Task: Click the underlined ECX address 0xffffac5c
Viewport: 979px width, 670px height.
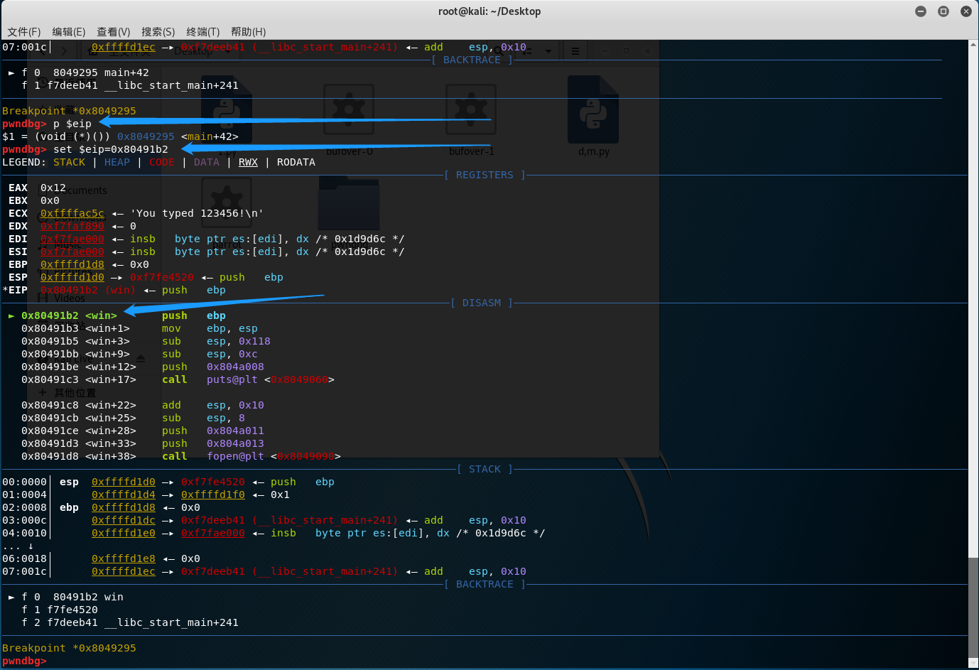Action: [x=72, y=213]
